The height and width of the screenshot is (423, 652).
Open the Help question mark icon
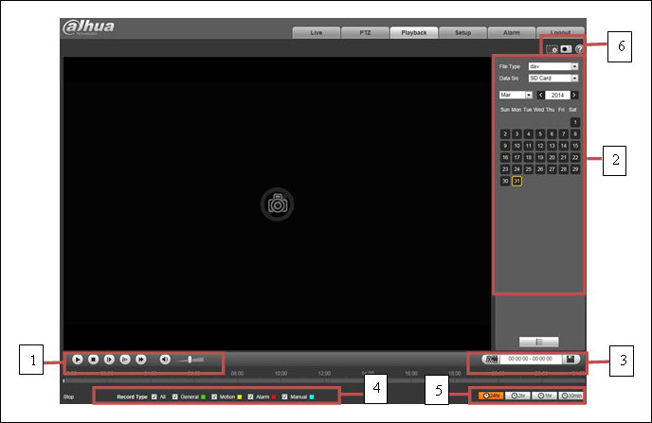[x=579, y=49]
